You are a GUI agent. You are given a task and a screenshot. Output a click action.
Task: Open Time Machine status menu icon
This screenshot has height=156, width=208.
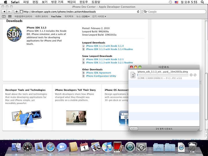pyautogui.click(x=170, y=2)
